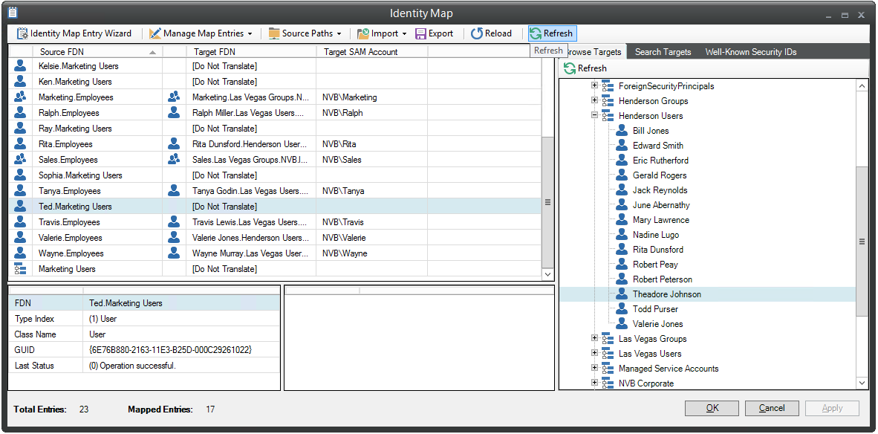The image size is (878, 434).
Task: Expand the NVB Corporate tree node
Action: click(595, 383)
